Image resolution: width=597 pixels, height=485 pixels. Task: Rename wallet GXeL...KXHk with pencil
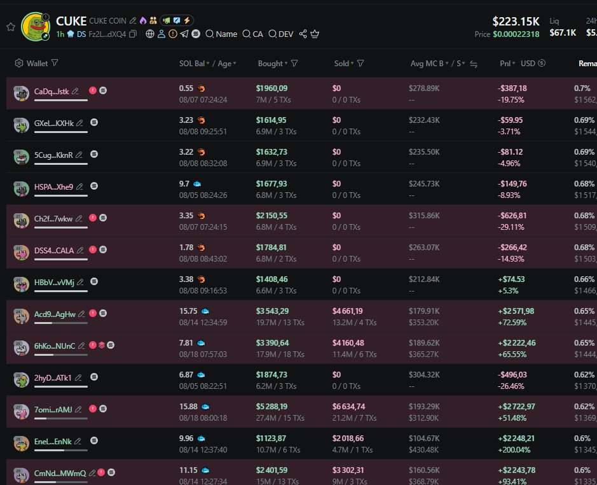(79, 123)
